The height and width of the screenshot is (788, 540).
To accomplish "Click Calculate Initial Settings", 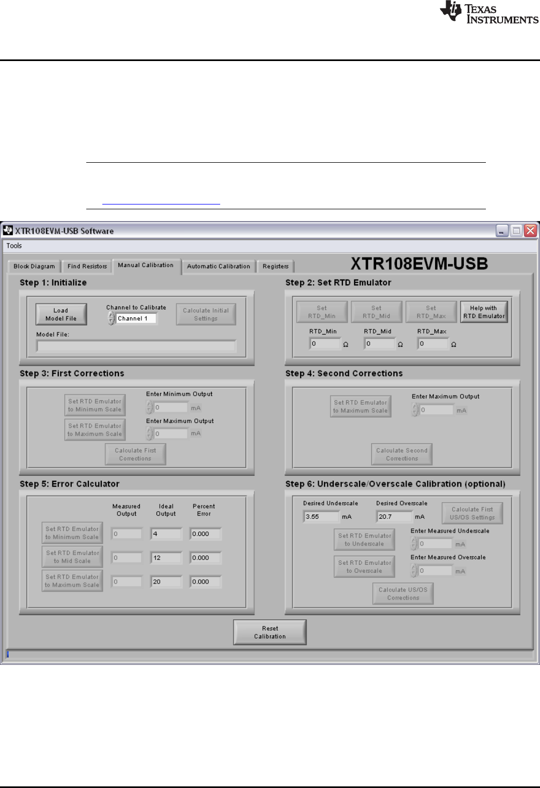I will (206, 314).
